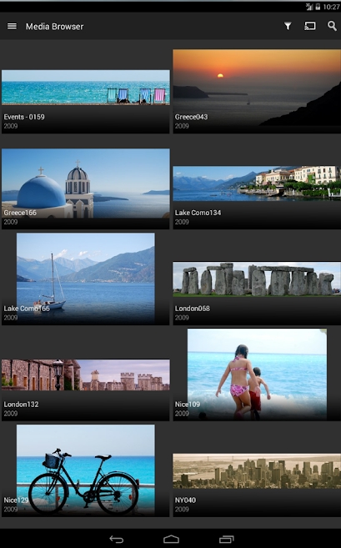Select the Greece166 blue dome photo
The image size is (341, 548).
86,189
